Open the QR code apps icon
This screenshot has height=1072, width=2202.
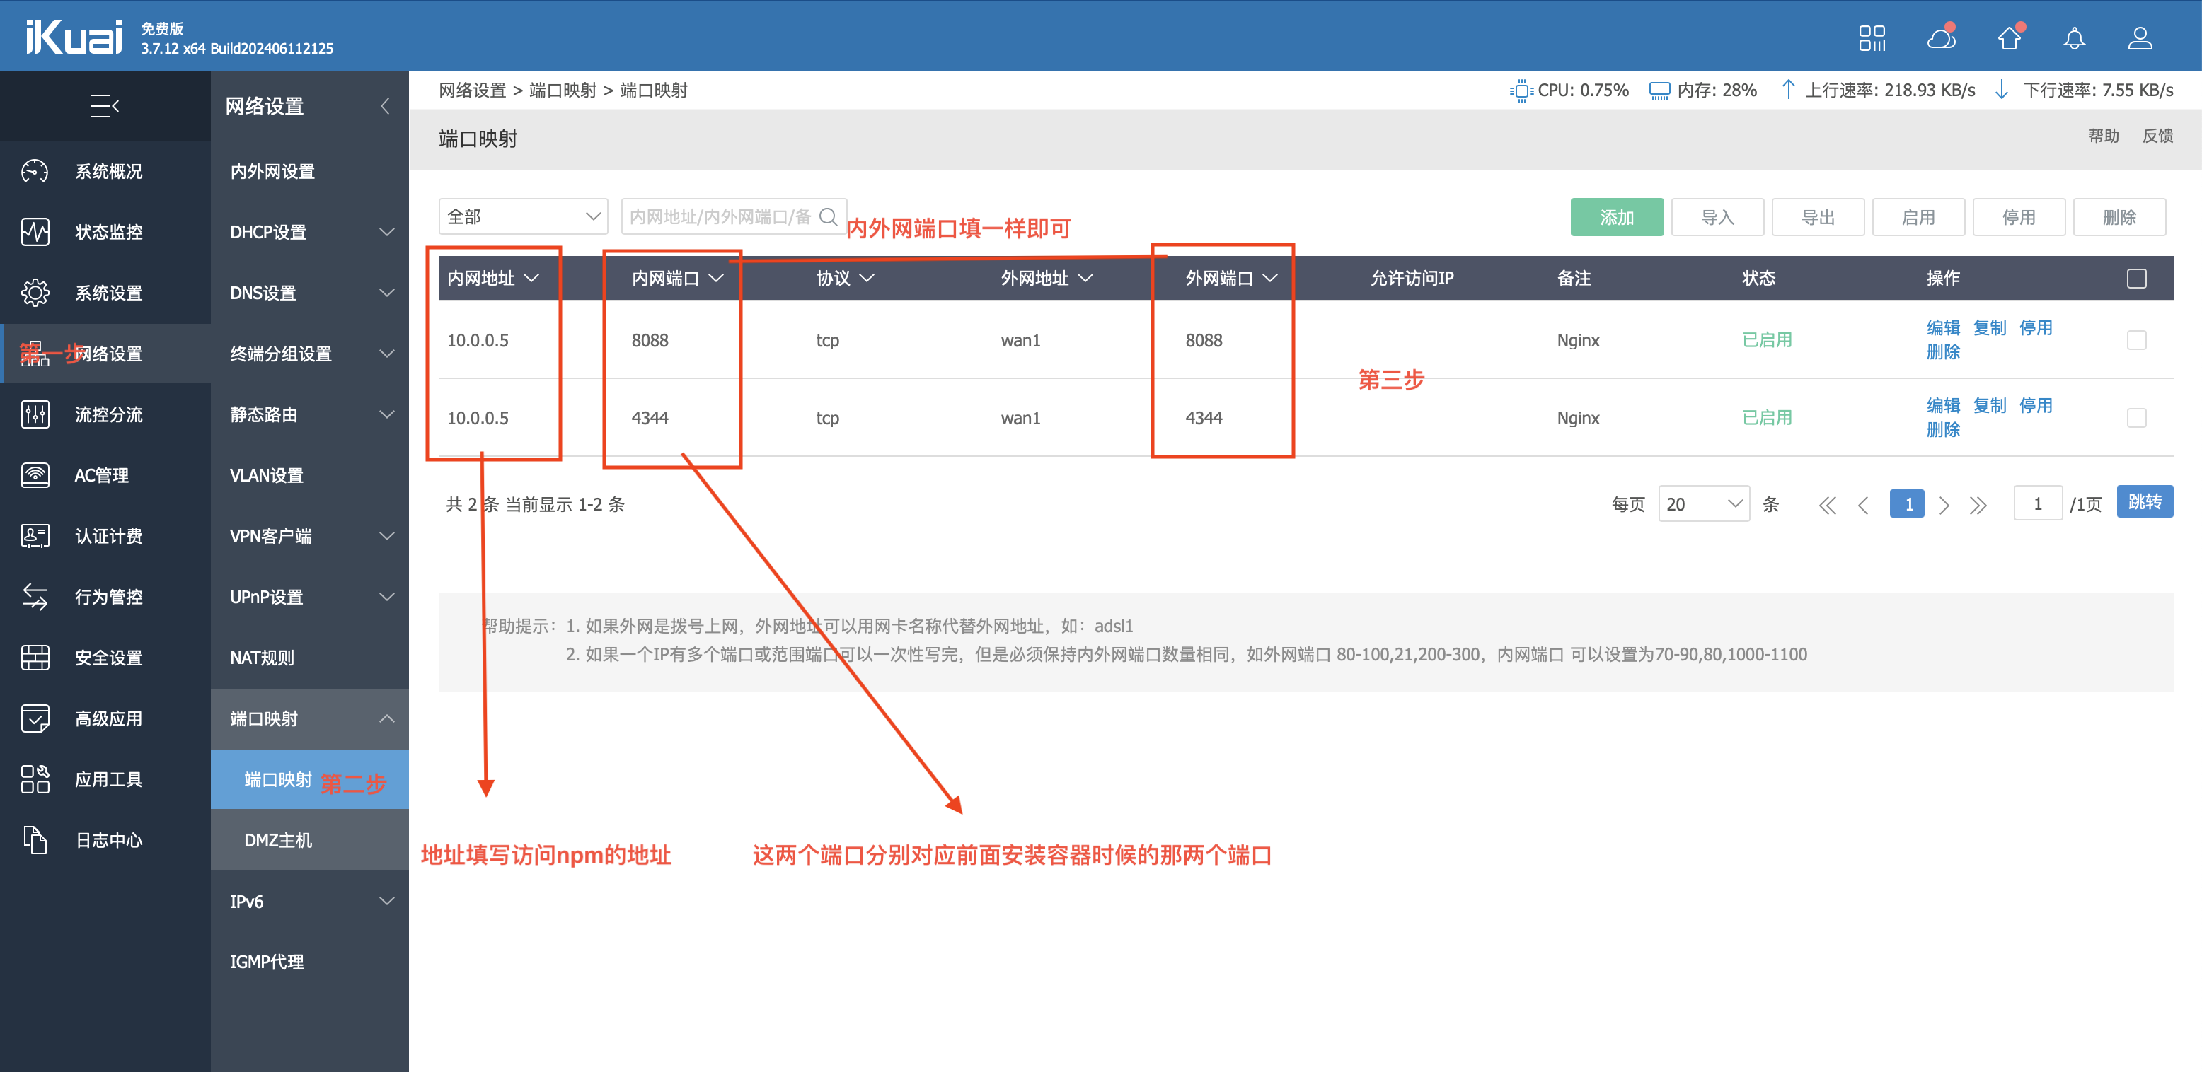1872,37
